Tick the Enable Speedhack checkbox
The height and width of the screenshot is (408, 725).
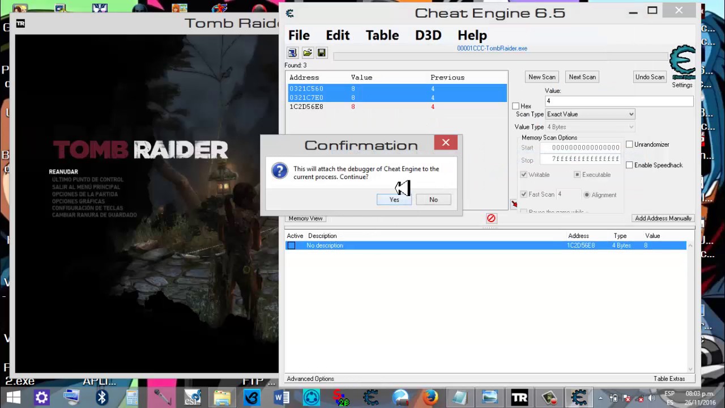point(629,165)
